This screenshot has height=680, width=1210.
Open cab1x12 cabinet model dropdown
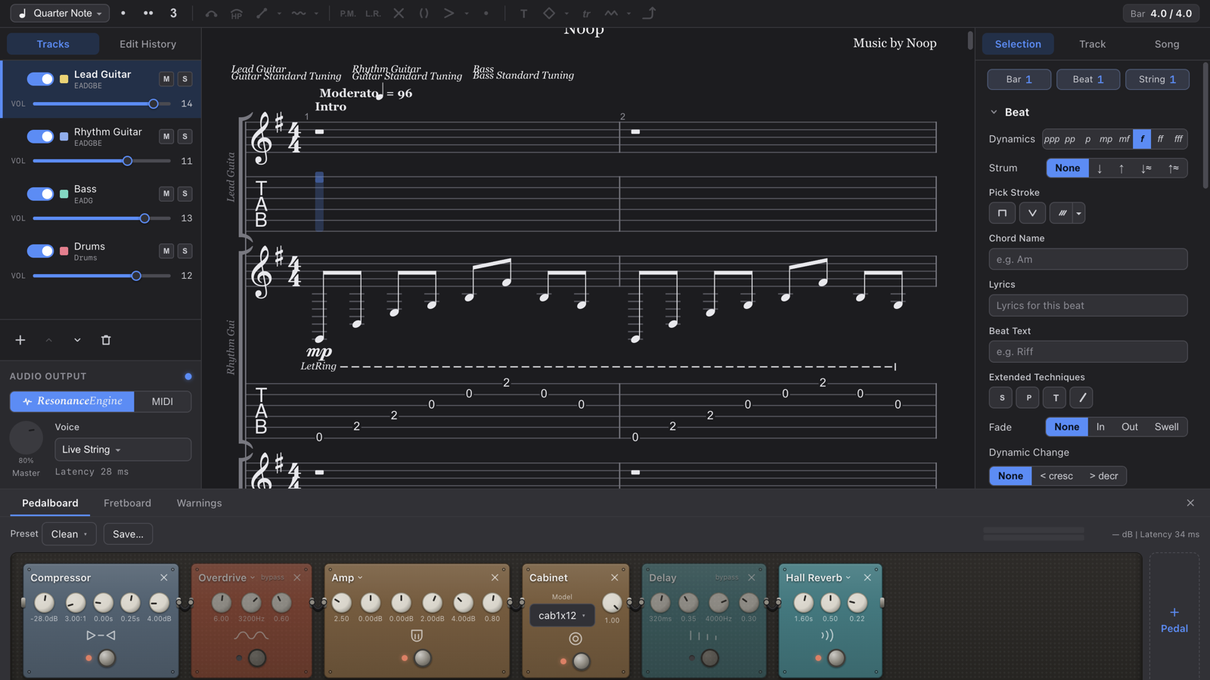(562, 615)
